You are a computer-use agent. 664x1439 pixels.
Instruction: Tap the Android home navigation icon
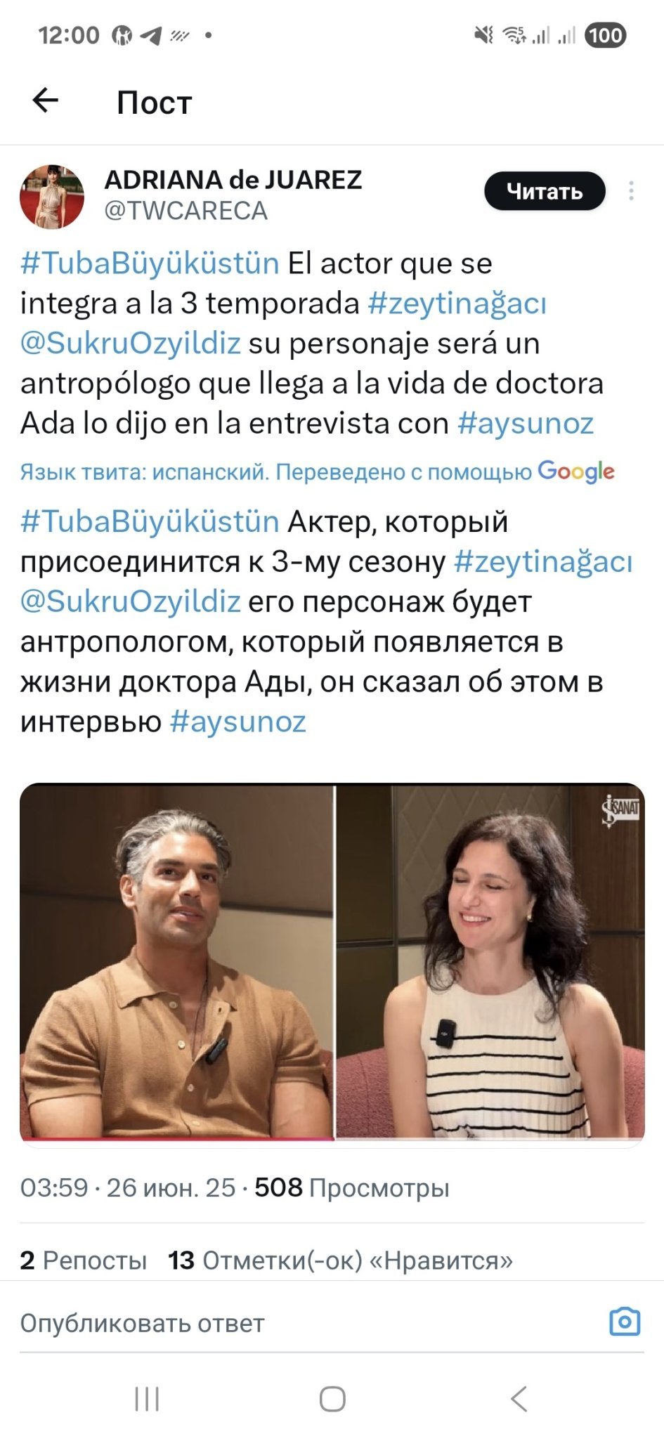[x=332, y=1399]
